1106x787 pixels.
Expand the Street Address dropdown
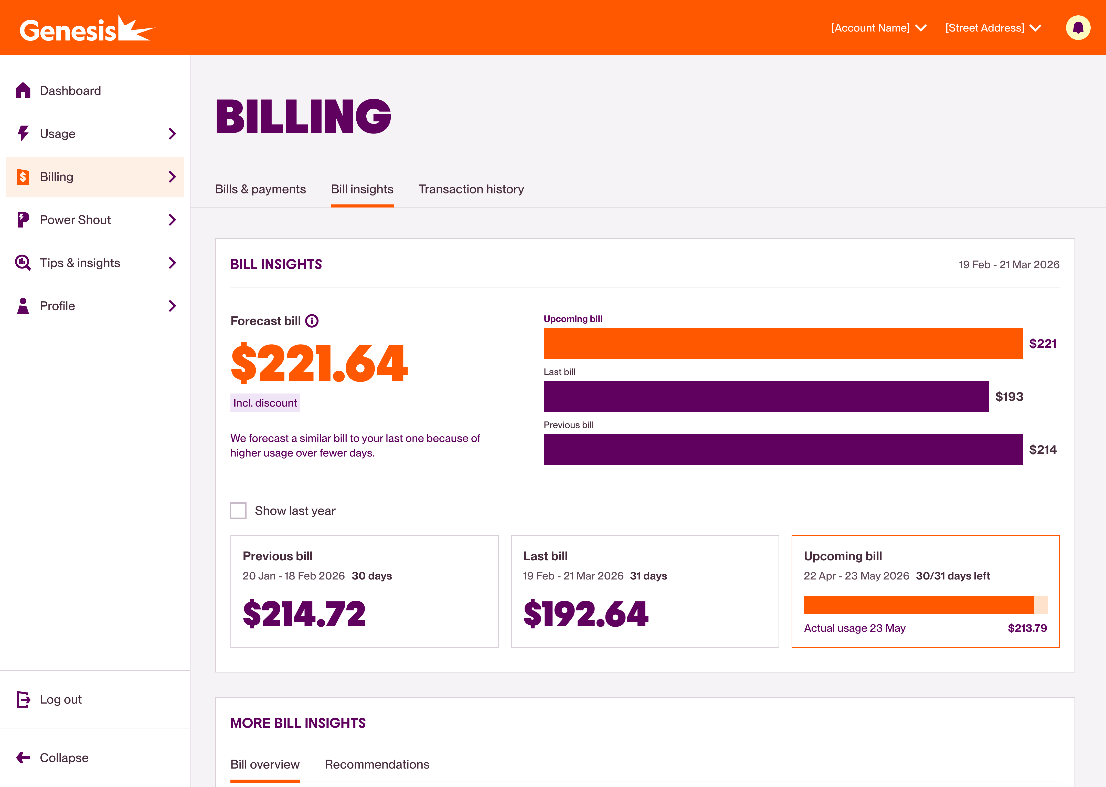(x=993, y=28)
